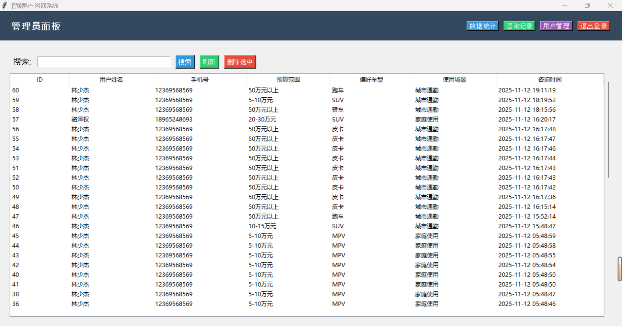
Task: Click timestamp 2025-11-12 16:17:36
Action: pos(527,197)
